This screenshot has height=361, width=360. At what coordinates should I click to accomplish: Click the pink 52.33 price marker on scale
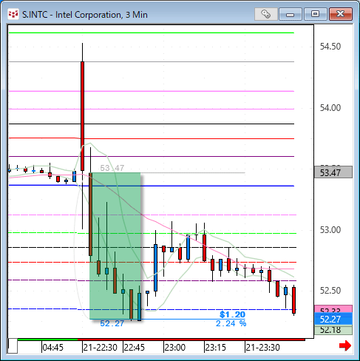333,309
